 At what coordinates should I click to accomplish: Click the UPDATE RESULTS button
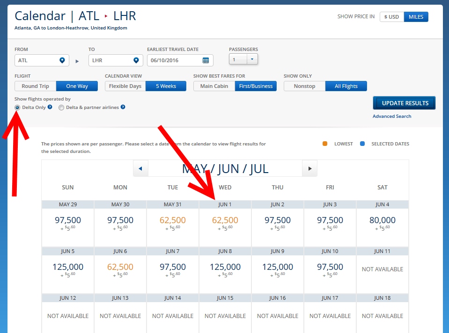click(x=404, y=103)
